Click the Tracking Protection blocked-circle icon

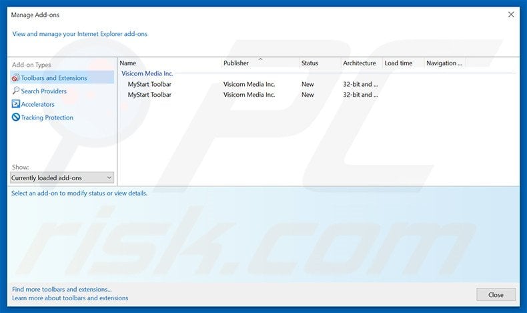point(15,117)
